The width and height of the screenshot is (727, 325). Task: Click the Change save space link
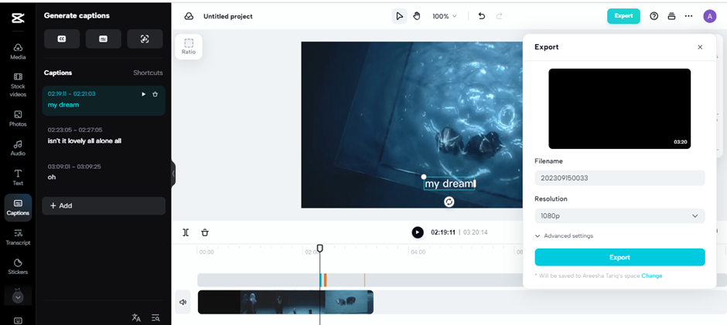[x=652, y=276]
